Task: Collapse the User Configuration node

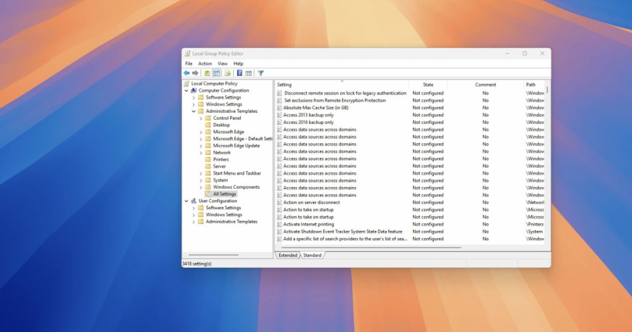Action: point(187,201)
